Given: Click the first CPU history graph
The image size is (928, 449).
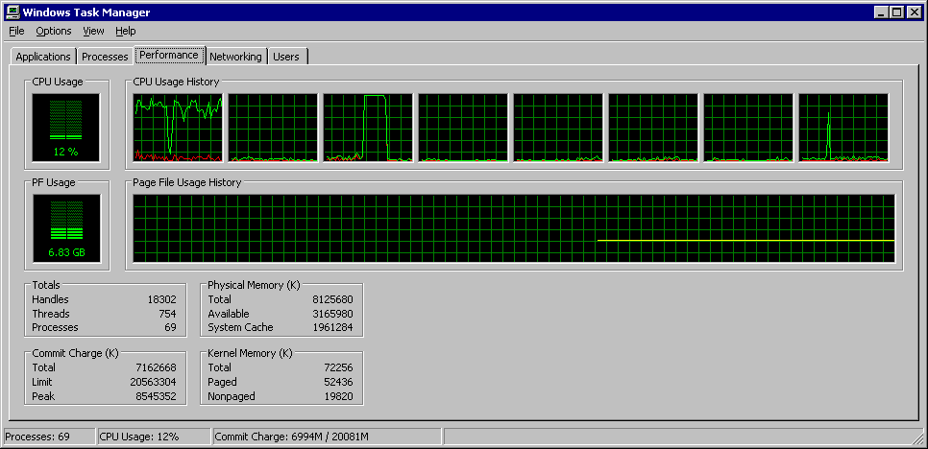Looking at the screenshot, I should [x=178, y=127].
